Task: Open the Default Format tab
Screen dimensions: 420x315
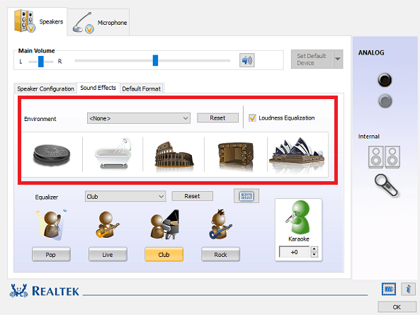Action: (142, 88)
